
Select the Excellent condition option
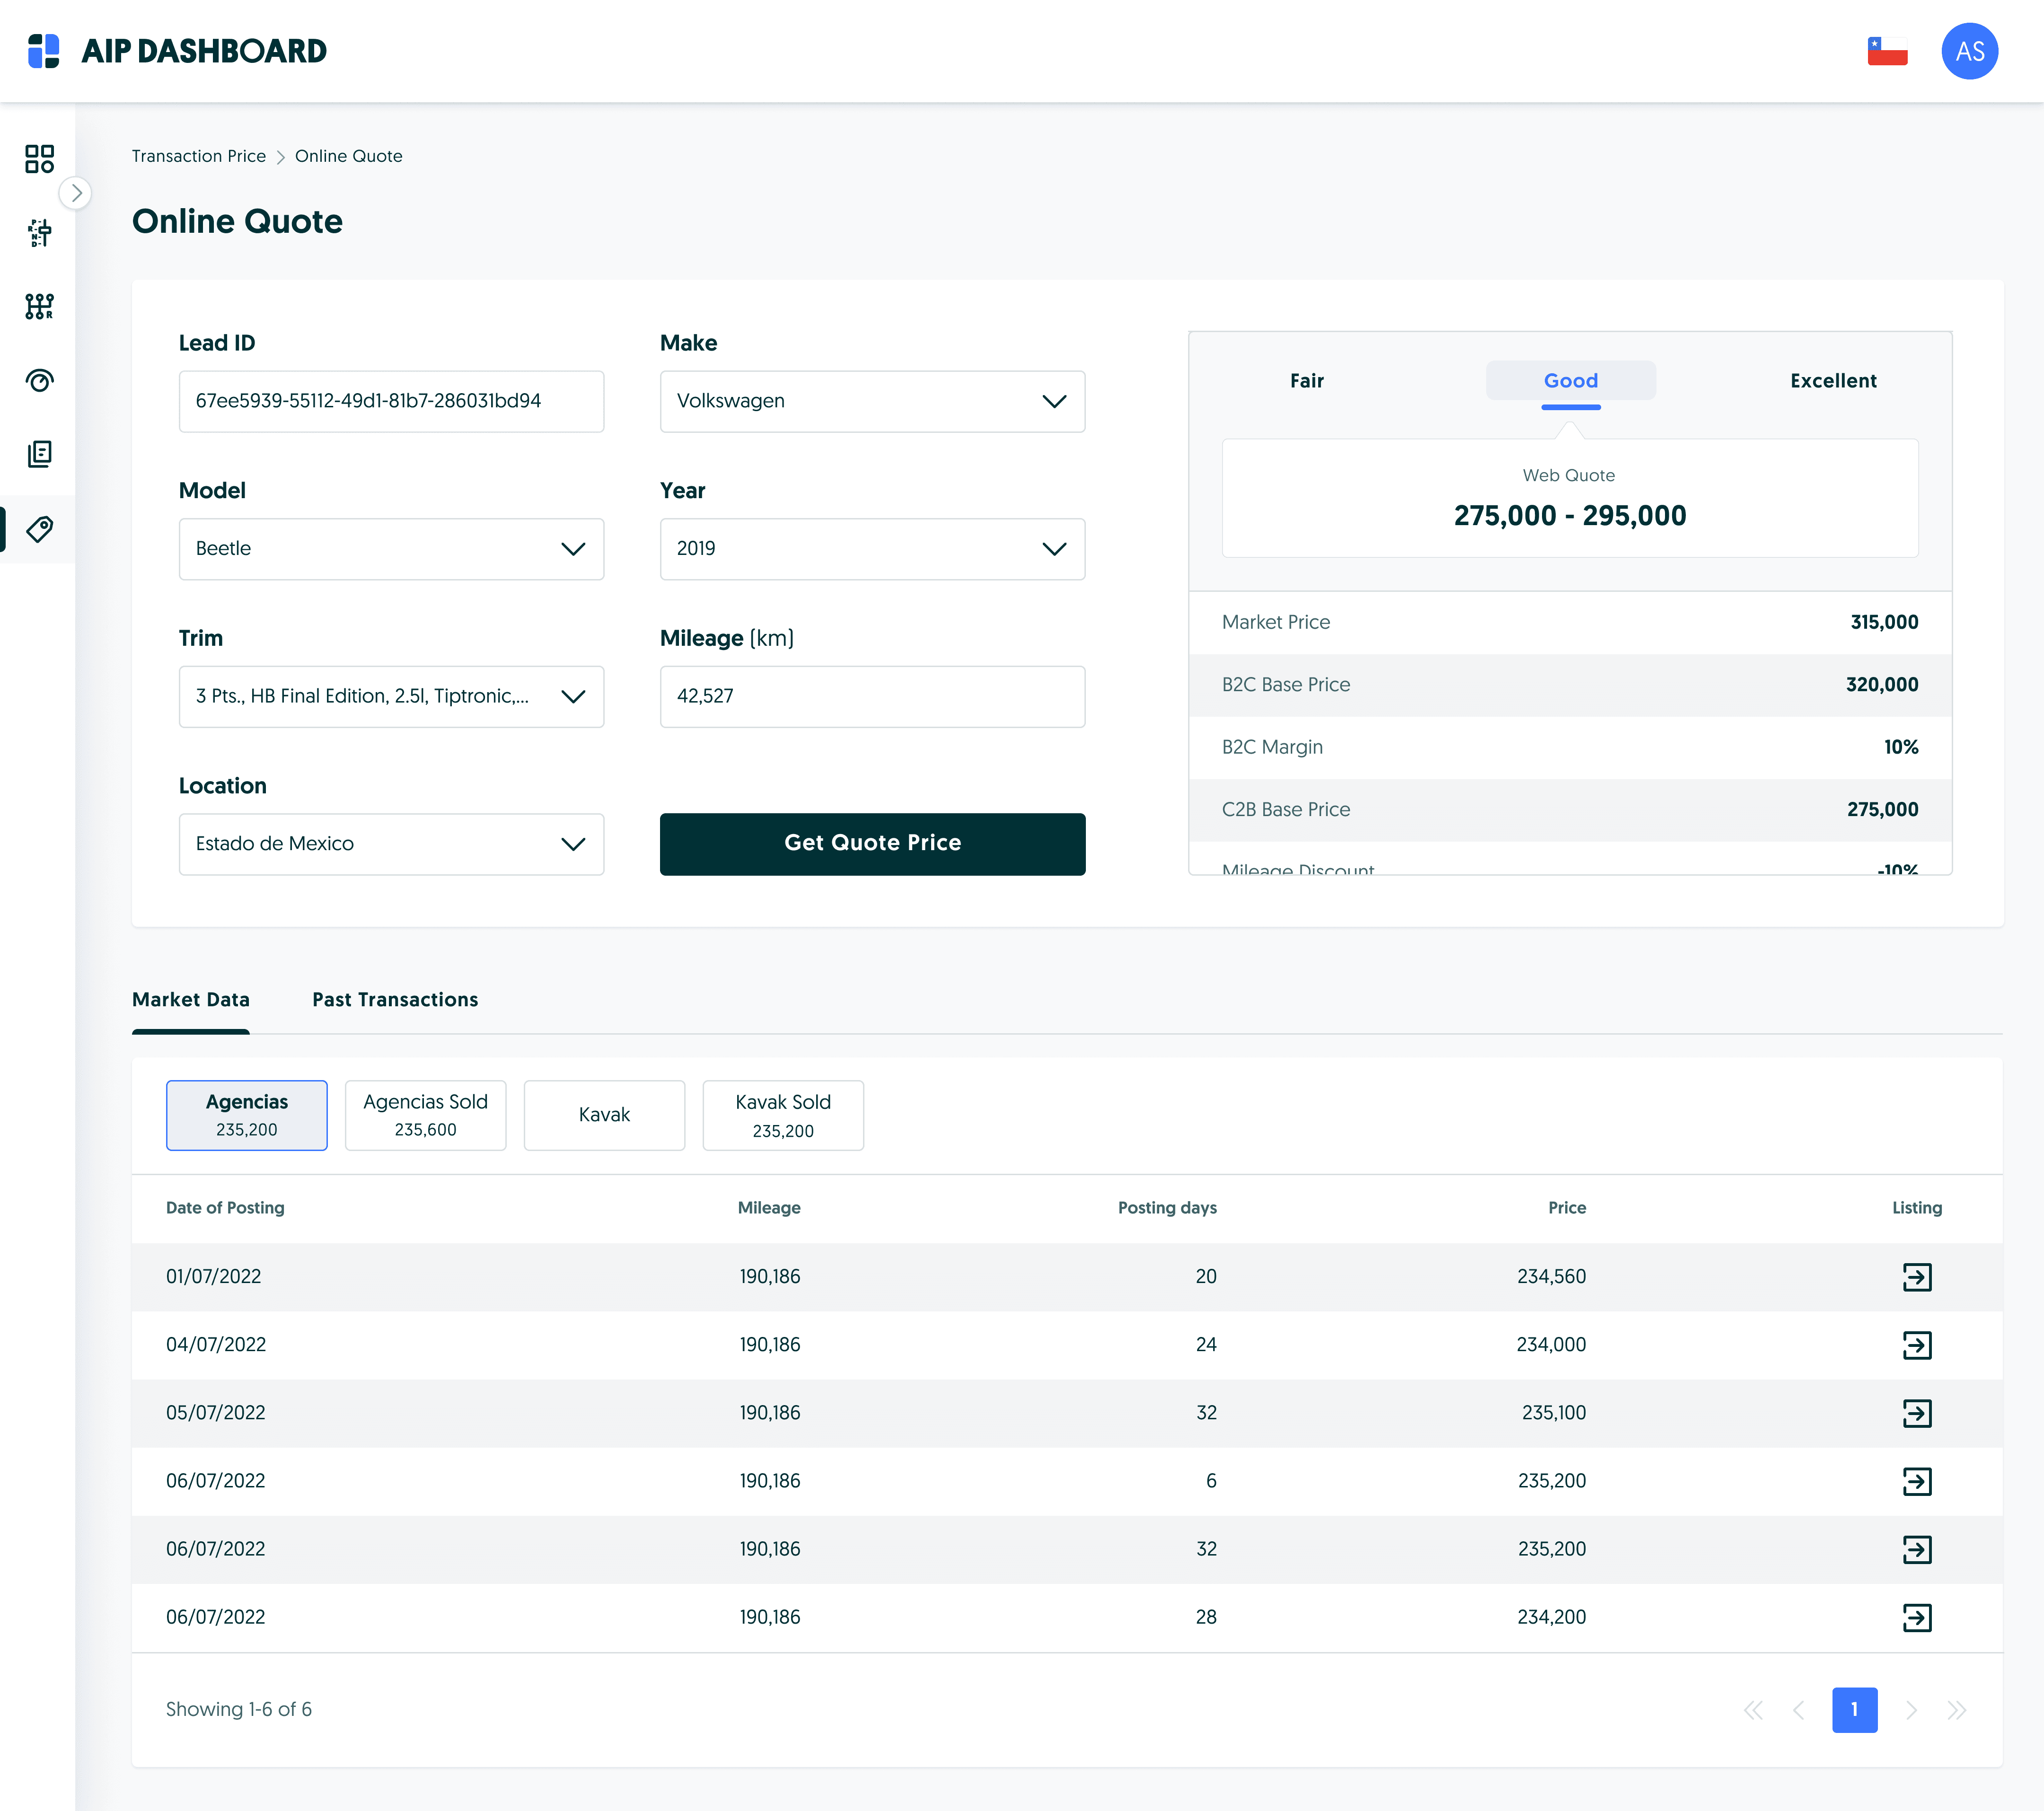[x=1832, y=381]
